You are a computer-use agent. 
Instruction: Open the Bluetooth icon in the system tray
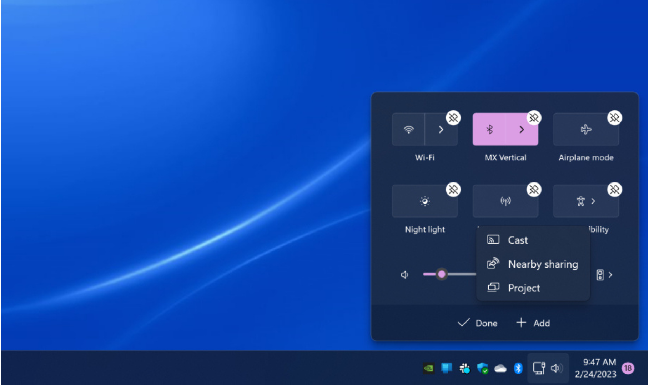(x=518, y=368)
